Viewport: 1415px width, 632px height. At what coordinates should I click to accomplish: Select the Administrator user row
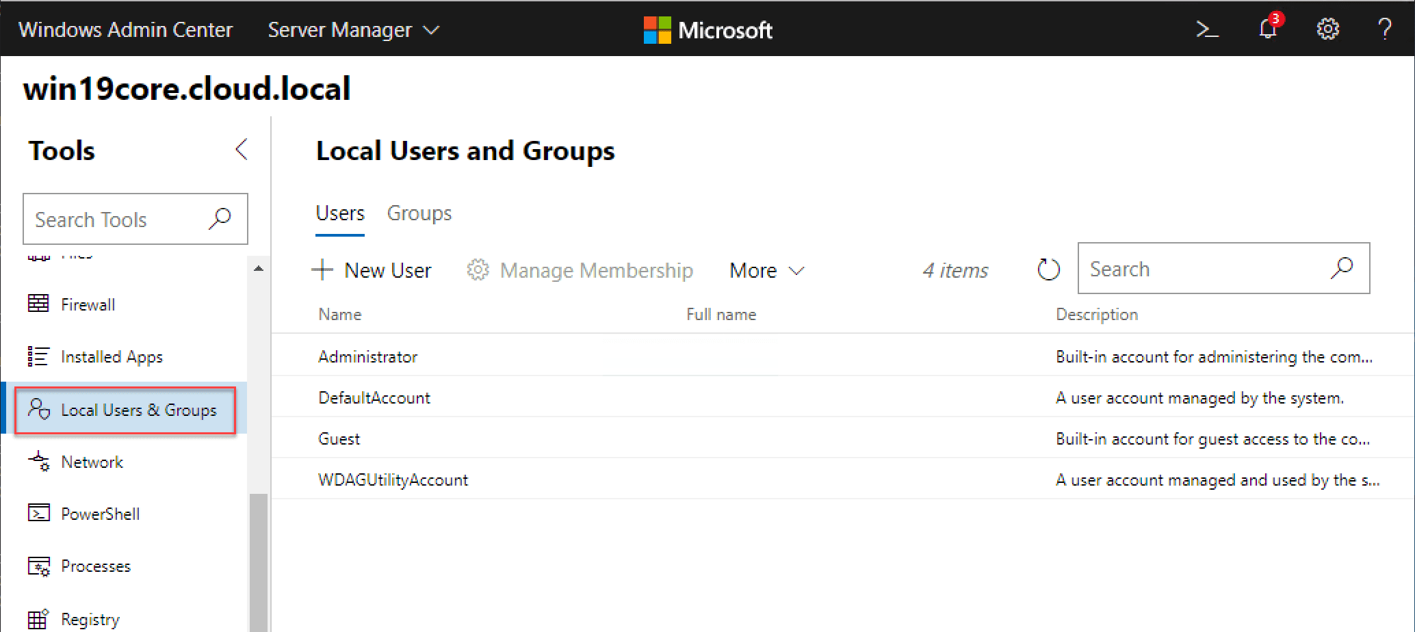pos(368,356)
